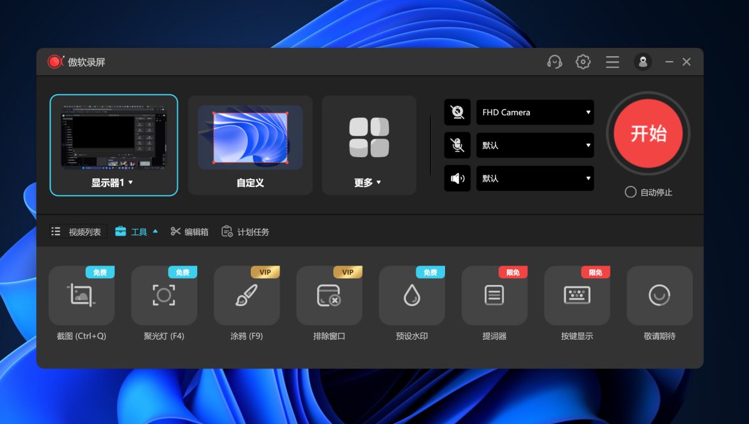Open the microphone 默认 dropdown
Viewport: 749px width, 424px height.
[535, 145]
